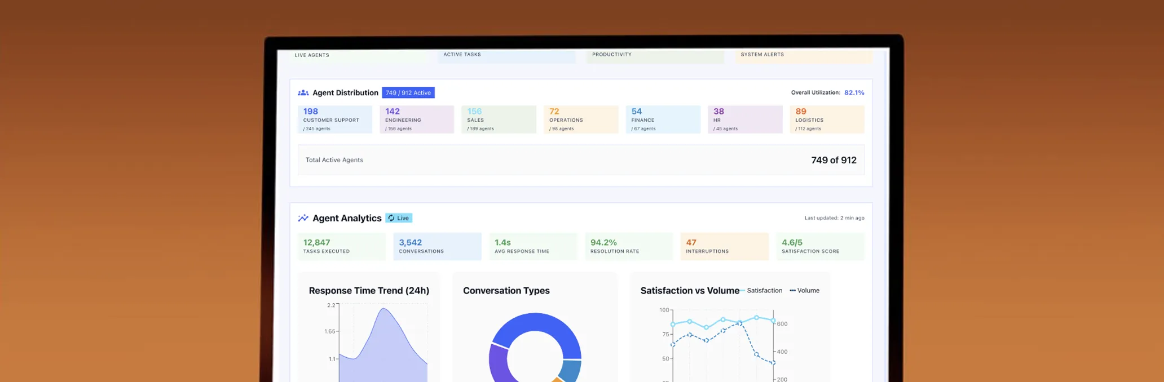Click the Agent Analytics trend icon
The width and height of the screenshot is (1164, 382).
(x=303, y=218)
